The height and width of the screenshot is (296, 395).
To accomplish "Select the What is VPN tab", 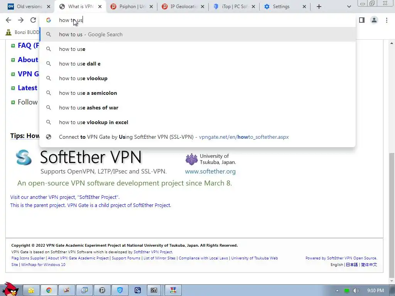I will [x=79, y=7].
